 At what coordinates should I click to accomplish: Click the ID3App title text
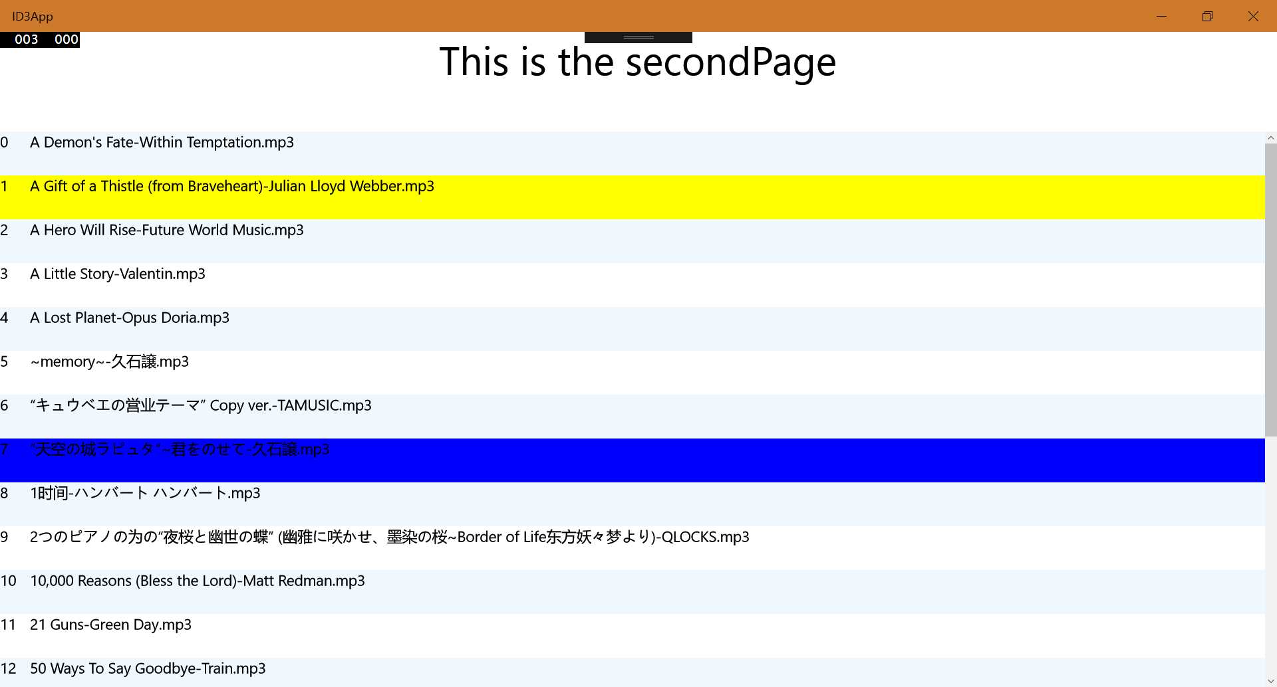pos(33,17)
